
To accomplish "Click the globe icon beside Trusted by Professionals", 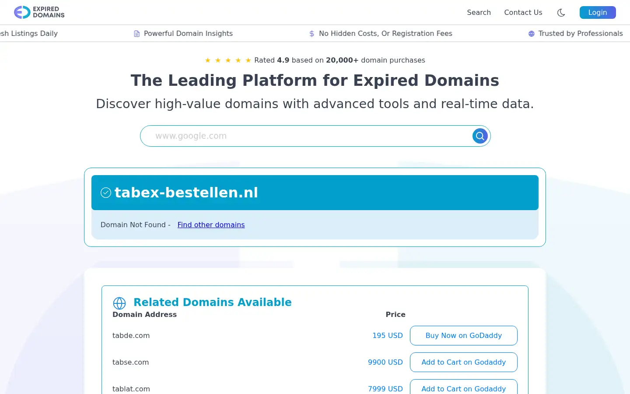I will coord(531,34).
